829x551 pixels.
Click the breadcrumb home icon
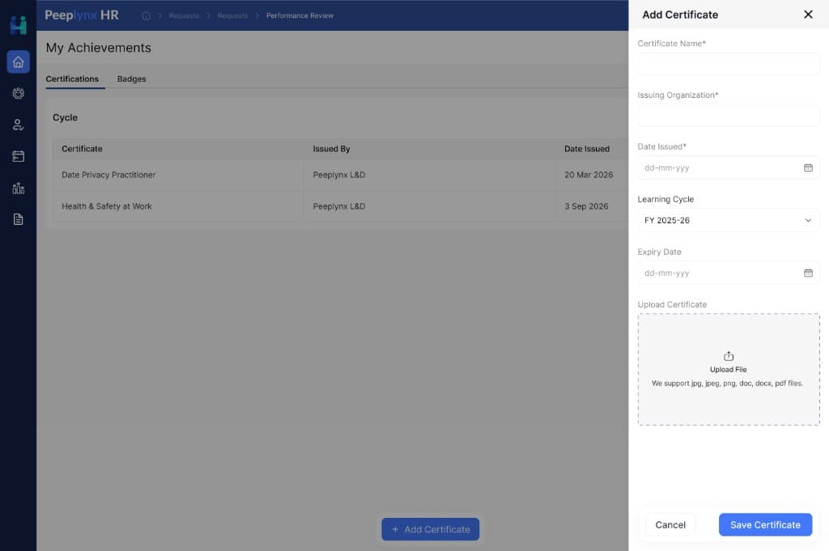click(147, 16)
